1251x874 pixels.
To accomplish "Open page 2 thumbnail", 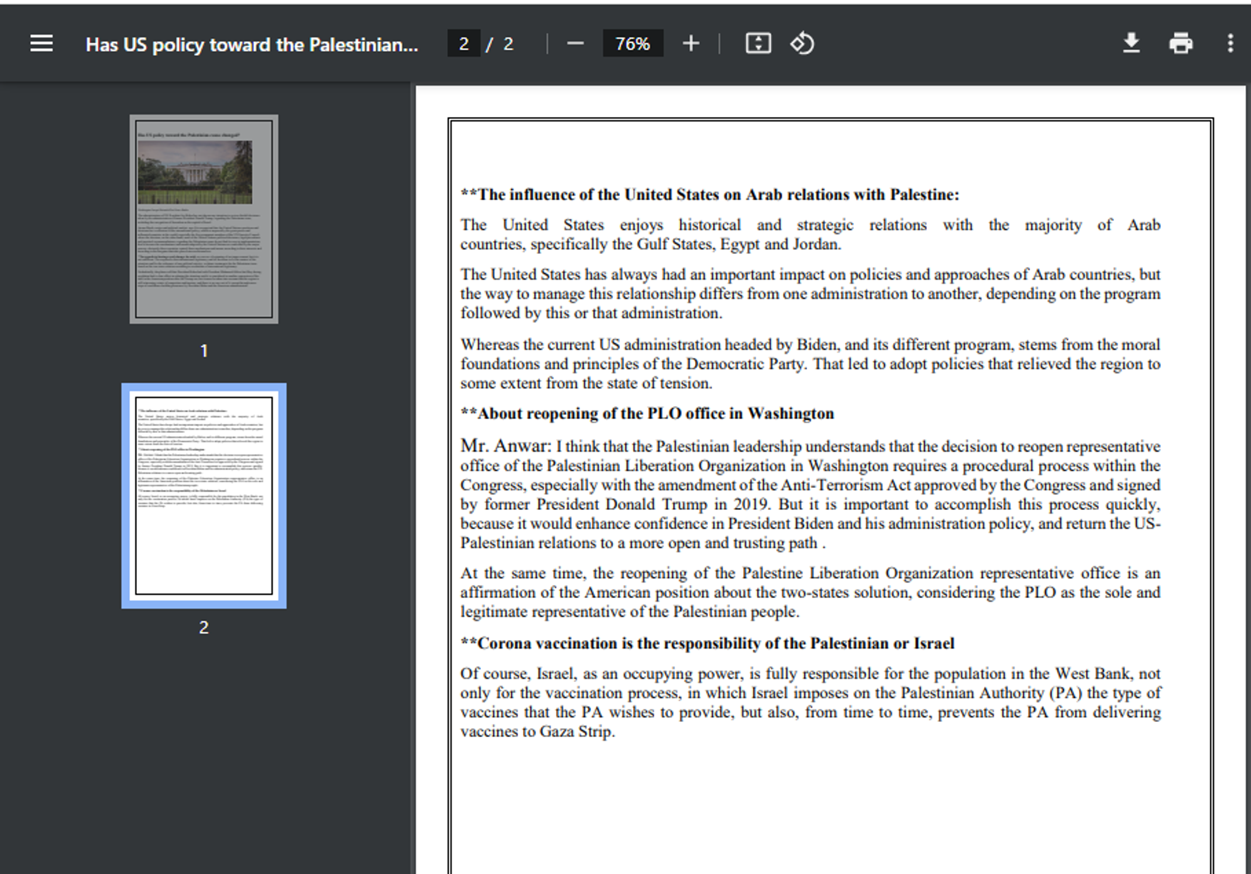I will coord(204,495).
